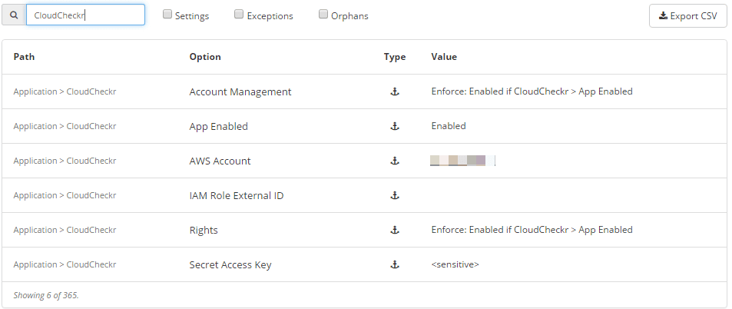732x309 pixels.
Task: Click Account Management's Enforce value text
Action: point(532,91)
